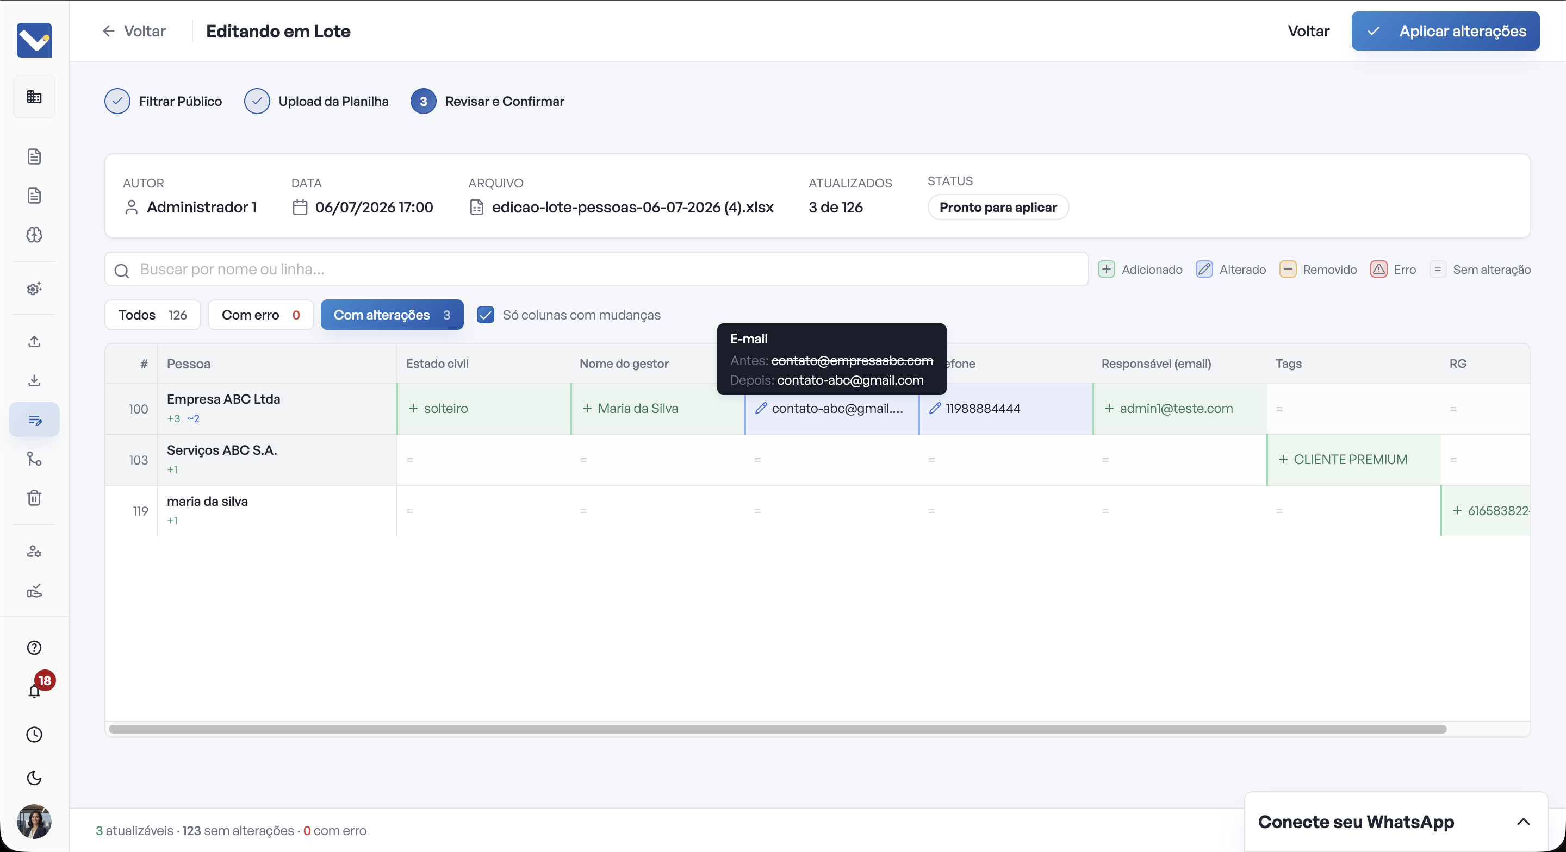The height and width of the screenshot is (852, 1566).
Task: Select the Revisar e Confirmar step
Action: click(x=488, y=102)
